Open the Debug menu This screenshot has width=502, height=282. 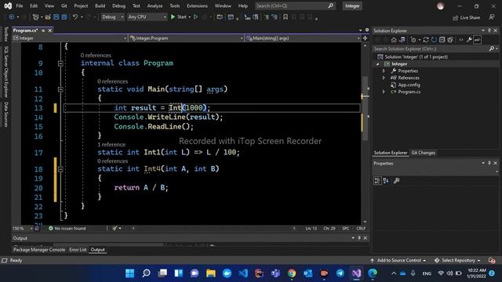click(118, 6)
